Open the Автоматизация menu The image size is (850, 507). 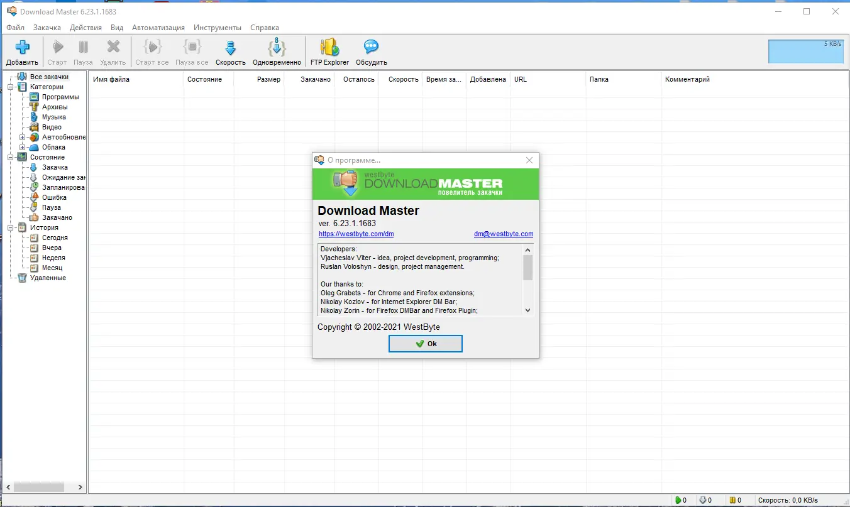(158, 28)
